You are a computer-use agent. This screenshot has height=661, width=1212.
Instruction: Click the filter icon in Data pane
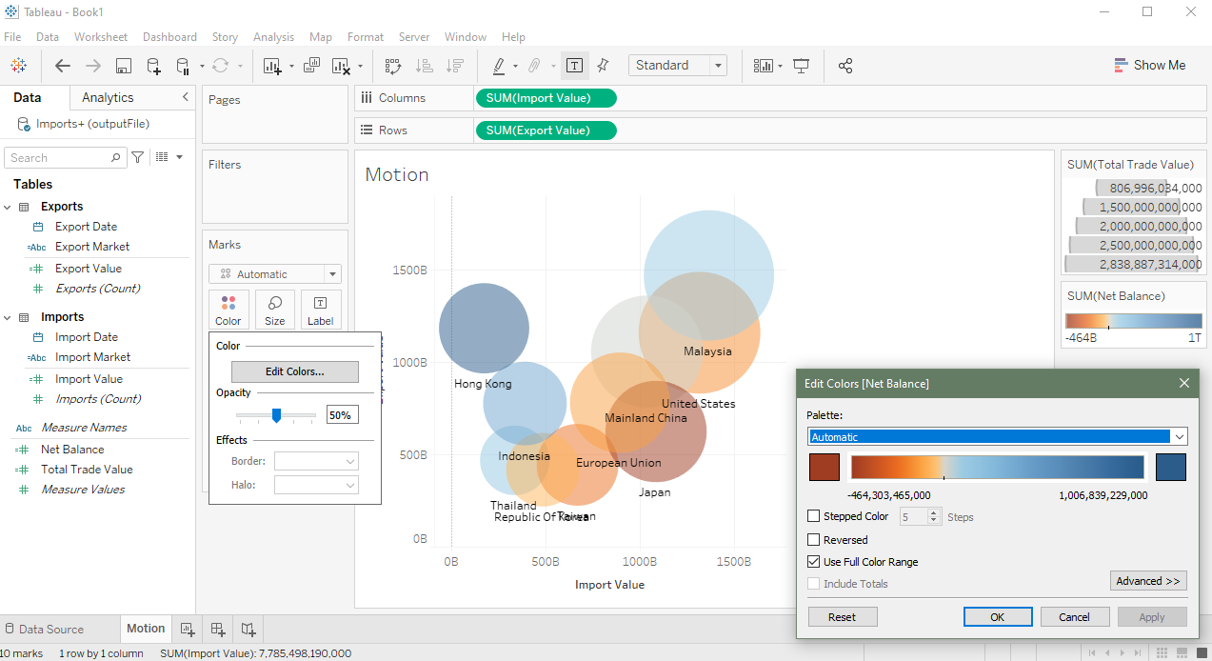click(x=138, y=157)
